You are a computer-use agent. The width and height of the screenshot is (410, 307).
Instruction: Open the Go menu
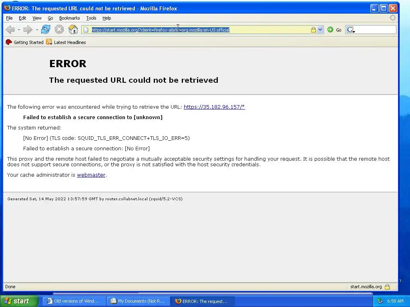(50, 18)
